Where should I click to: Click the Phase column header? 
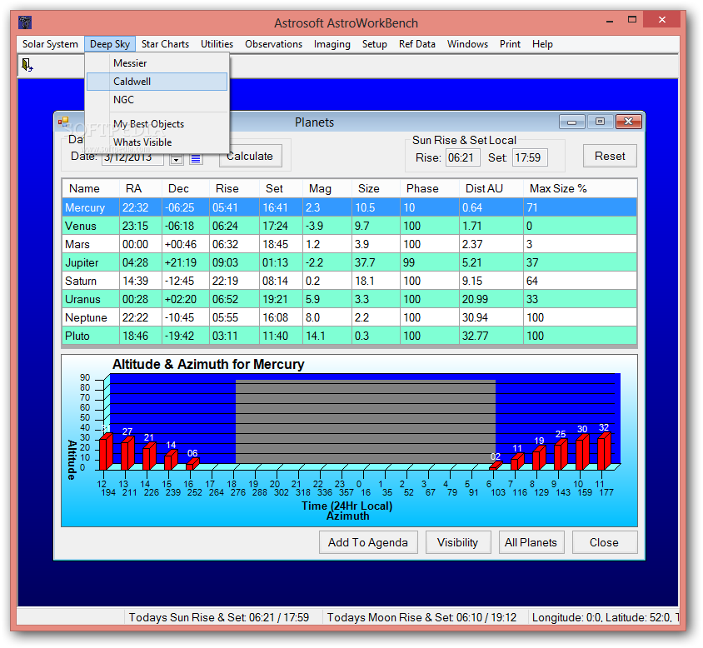coord(430,188)
